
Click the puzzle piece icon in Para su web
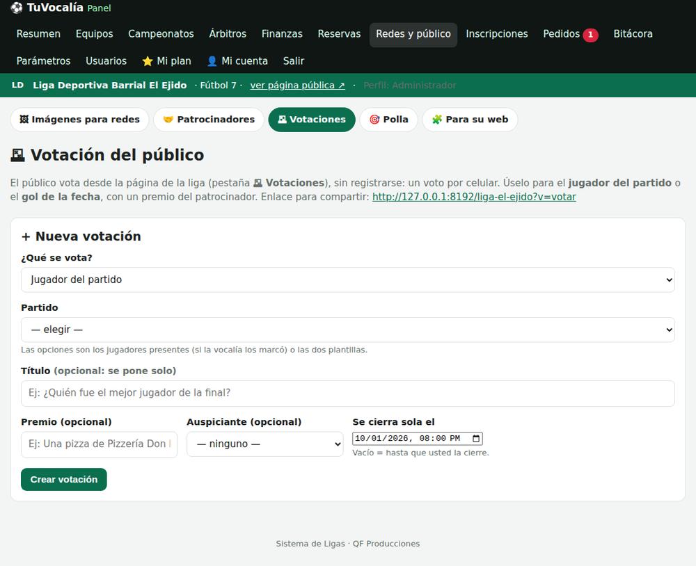437,120
